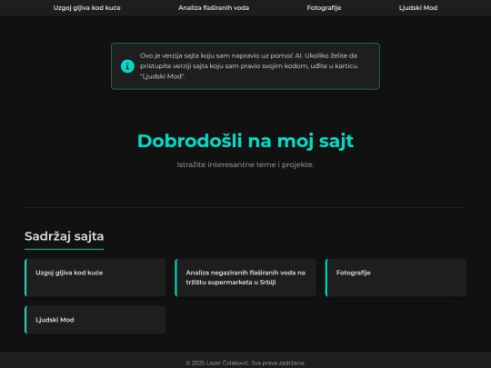The height and width of the screenshot is (368, 491).
Task: Switch to Ljudski Mod in the top navigation
Action: click(418, 8)
